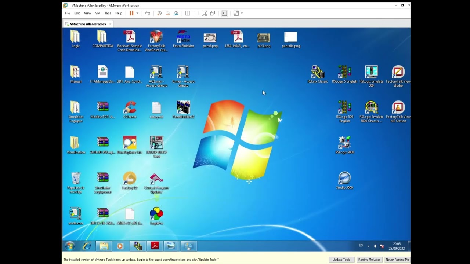The image size is (470, 264).
Task: Open the VMware Help menu
Action: [x=119, y=13]
